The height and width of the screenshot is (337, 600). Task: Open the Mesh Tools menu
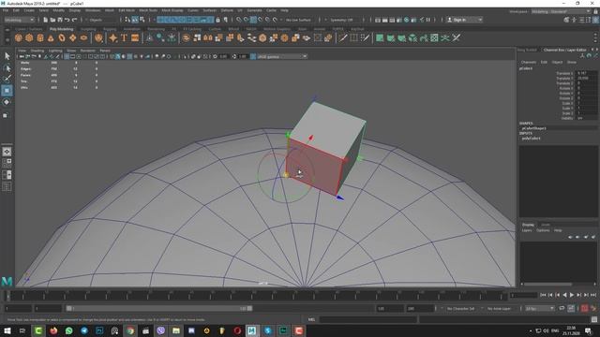pos(148,10)
